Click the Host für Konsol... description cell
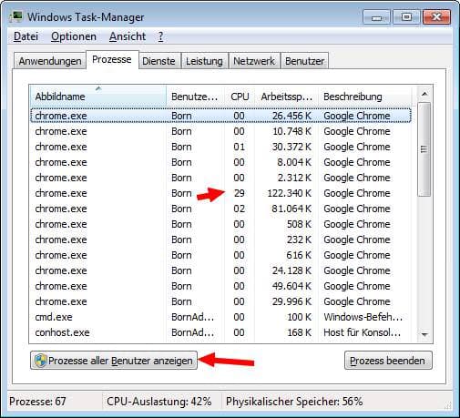 362,332
